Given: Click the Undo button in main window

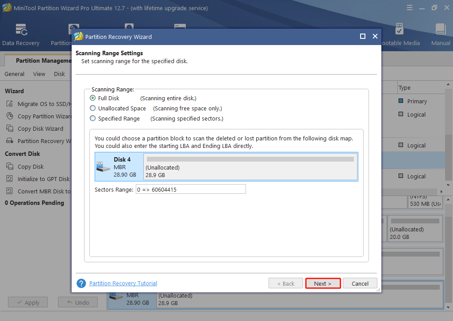Looking at the screenshot, I should coord(78,302).
